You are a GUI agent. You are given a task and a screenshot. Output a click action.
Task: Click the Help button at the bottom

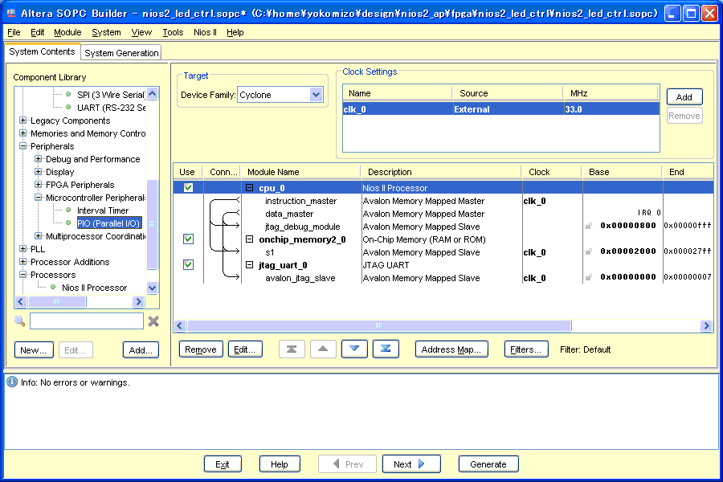[280, 464]
